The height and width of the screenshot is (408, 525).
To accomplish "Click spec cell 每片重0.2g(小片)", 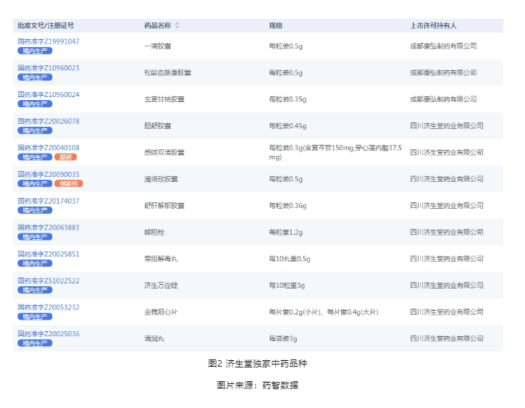I will coord(324,312).
